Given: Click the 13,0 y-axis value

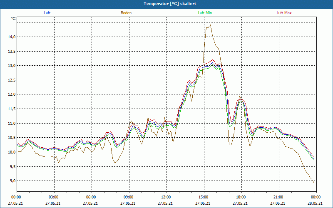Looking at the screenshot, I should [x=12, y=66].
